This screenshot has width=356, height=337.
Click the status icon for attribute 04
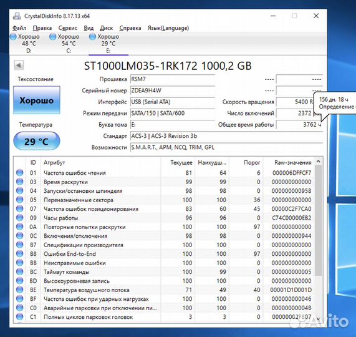click(x=20, y=191)
